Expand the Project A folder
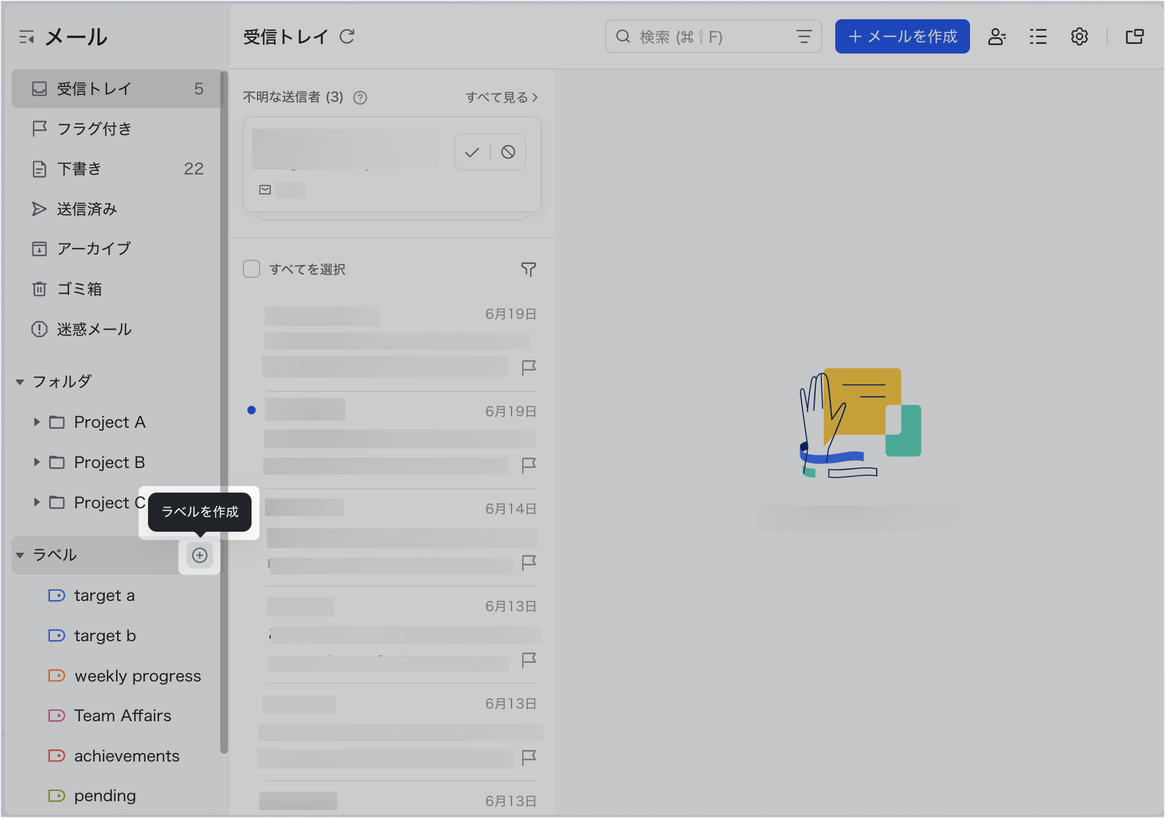Viewport: 1165px width, 818px height. (37, 422)
